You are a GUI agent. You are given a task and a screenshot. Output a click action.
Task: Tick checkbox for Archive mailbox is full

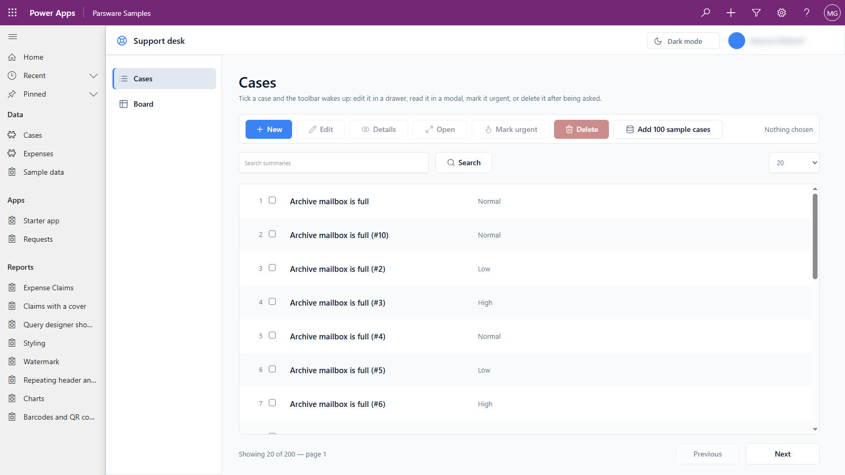[273, 200]
